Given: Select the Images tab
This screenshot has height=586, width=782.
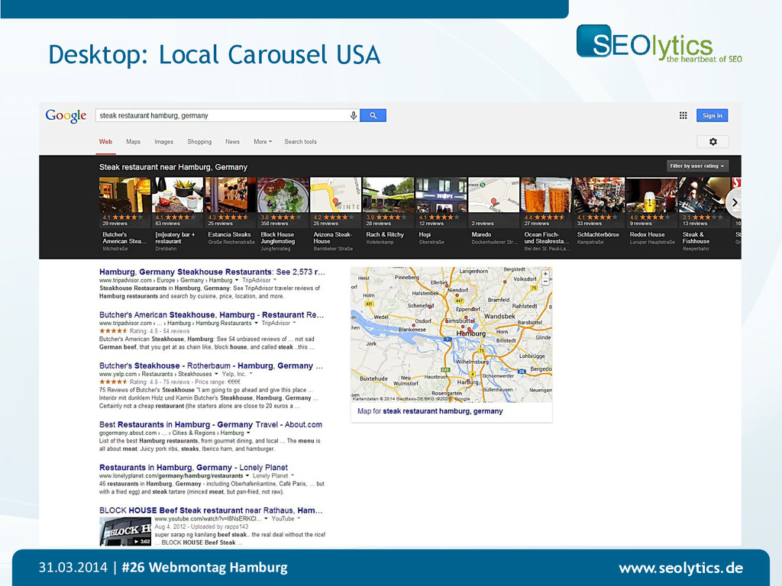Looking at the screenshot, I should pos(163,141).
